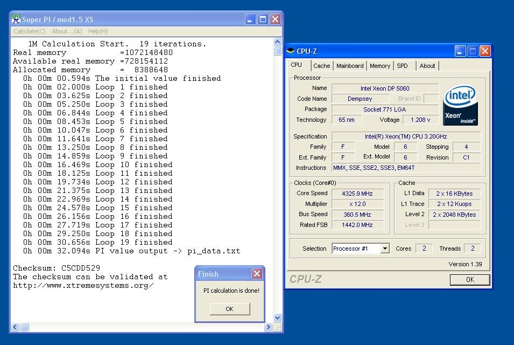Viewport: 514px width, 345px height.
Task: Close the Finish dialog with its X
Action: click(x=257, y=273)
